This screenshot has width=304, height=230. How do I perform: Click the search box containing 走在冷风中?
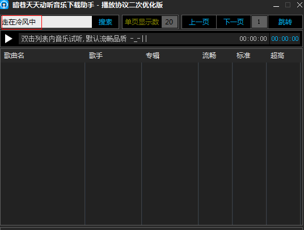tap(47, 22)
